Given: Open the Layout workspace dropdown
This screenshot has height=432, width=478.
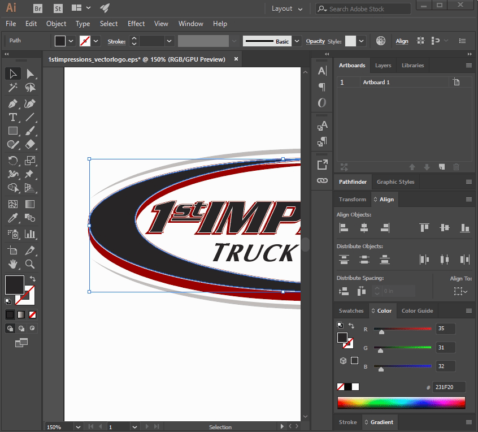Looking at the screenshot, I should (x=287, y=9).
